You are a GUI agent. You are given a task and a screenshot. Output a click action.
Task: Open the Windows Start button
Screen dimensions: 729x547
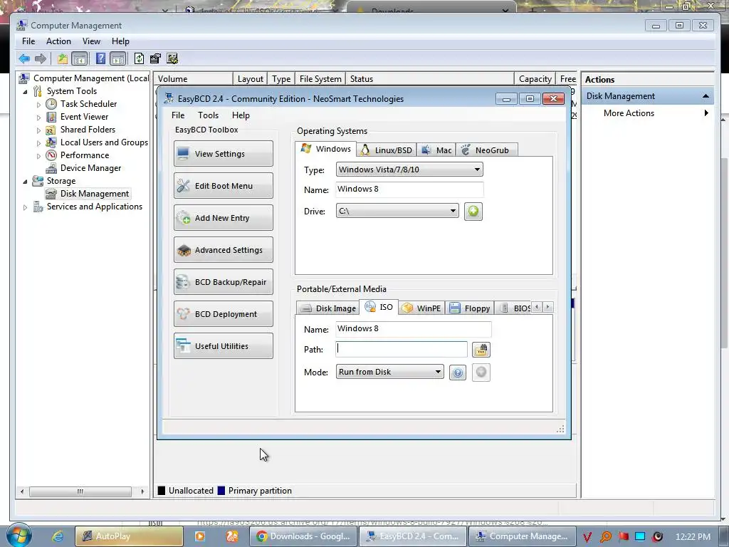pyautogui.click(x=19, y=536)
